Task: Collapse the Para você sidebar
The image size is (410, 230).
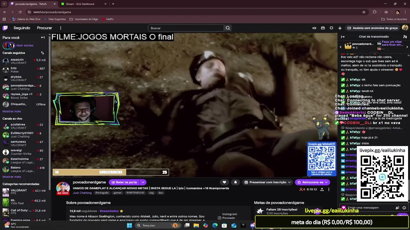Action: point(43,37)
